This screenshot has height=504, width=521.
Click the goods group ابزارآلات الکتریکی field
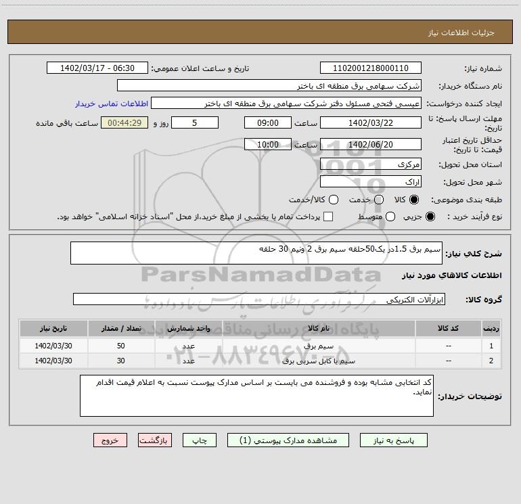coord(259,299)
